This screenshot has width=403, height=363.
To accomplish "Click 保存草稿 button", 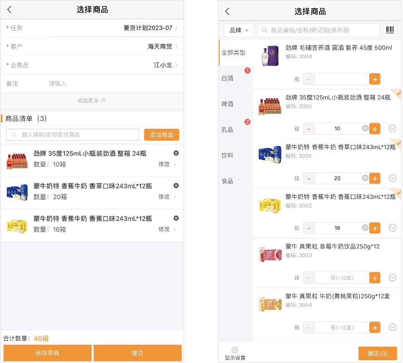I will (48, 353).
